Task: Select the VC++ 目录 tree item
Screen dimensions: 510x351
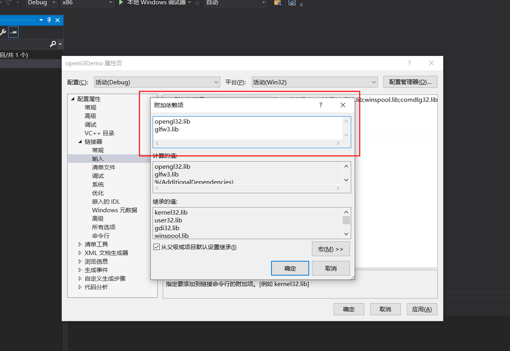Action: click(99, 133)
